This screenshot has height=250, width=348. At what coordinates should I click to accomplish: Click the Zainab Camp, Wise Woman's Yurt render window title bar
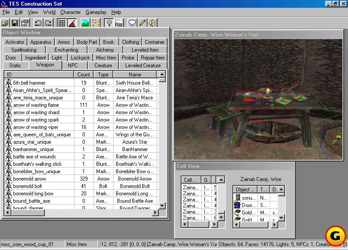click(258, 35)
